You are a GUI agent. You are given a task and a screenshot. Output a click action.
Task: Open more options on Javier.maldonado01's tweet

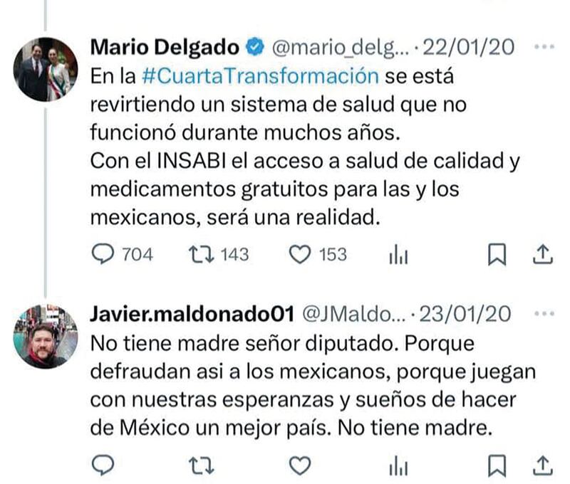click(x=544, y=314)
